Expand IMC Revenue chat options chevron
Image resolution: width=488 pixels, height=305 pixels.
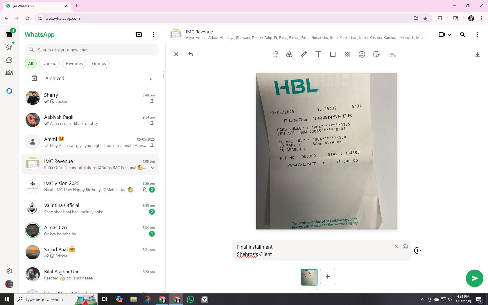click(x=153, y=168)
